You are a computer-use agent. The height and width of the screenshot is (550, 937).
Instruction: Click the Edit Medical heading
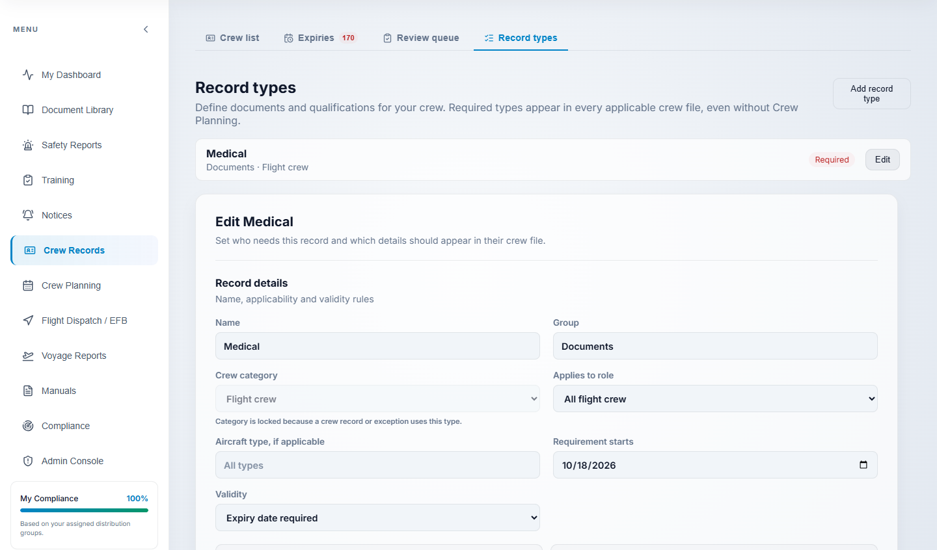click(x=254, y=222)
